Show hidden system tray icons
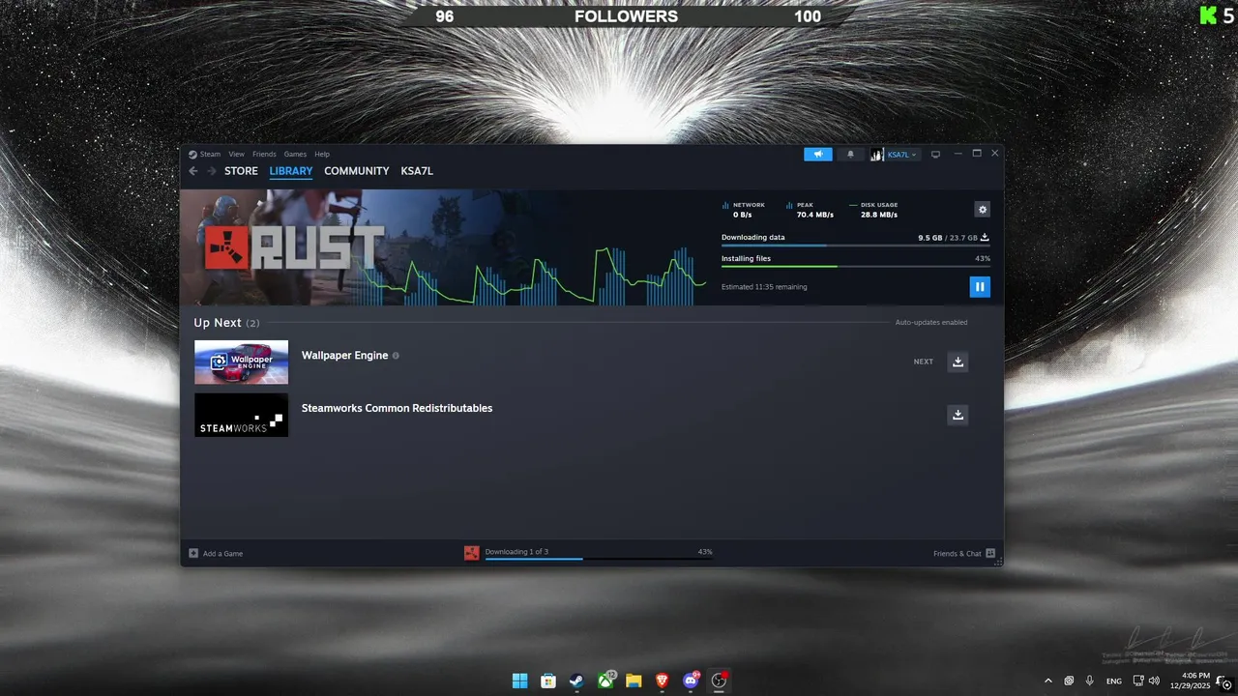Viewport: 1238px width, 696px height. (1047, 681)
